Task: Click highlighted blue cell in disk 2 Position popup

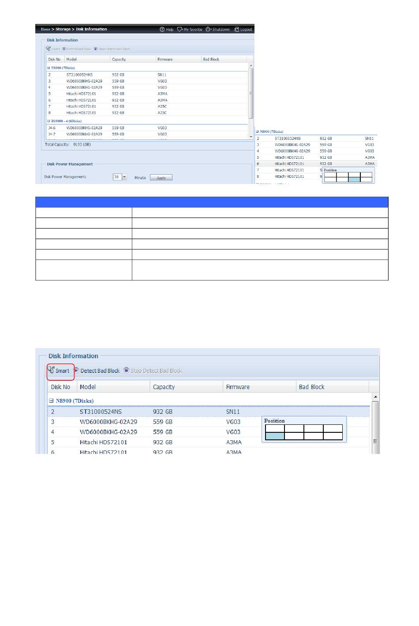Action: pyautogui.click(x=274, y=436)
